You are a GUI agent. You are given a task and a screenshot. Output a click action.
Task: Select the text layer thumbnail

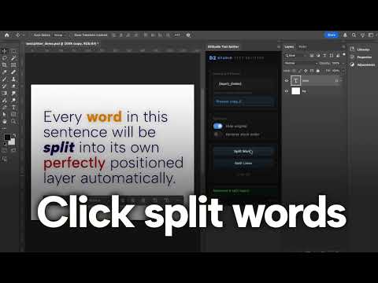[295, 81]
